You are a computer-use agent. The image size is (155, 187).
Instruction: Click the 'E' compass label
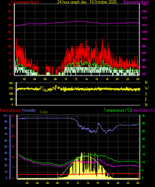pos(146,99)
